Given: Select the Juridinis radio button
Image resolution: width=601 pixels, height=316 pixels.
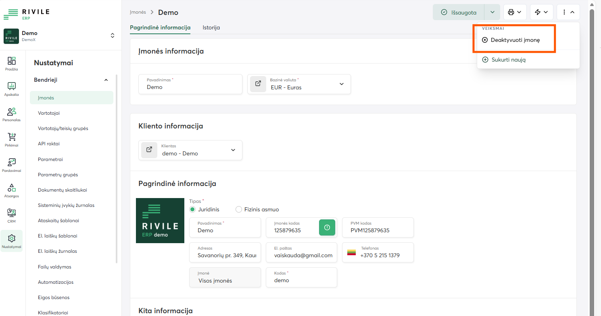Looking at the screenshot, I should tap(192, 209).
